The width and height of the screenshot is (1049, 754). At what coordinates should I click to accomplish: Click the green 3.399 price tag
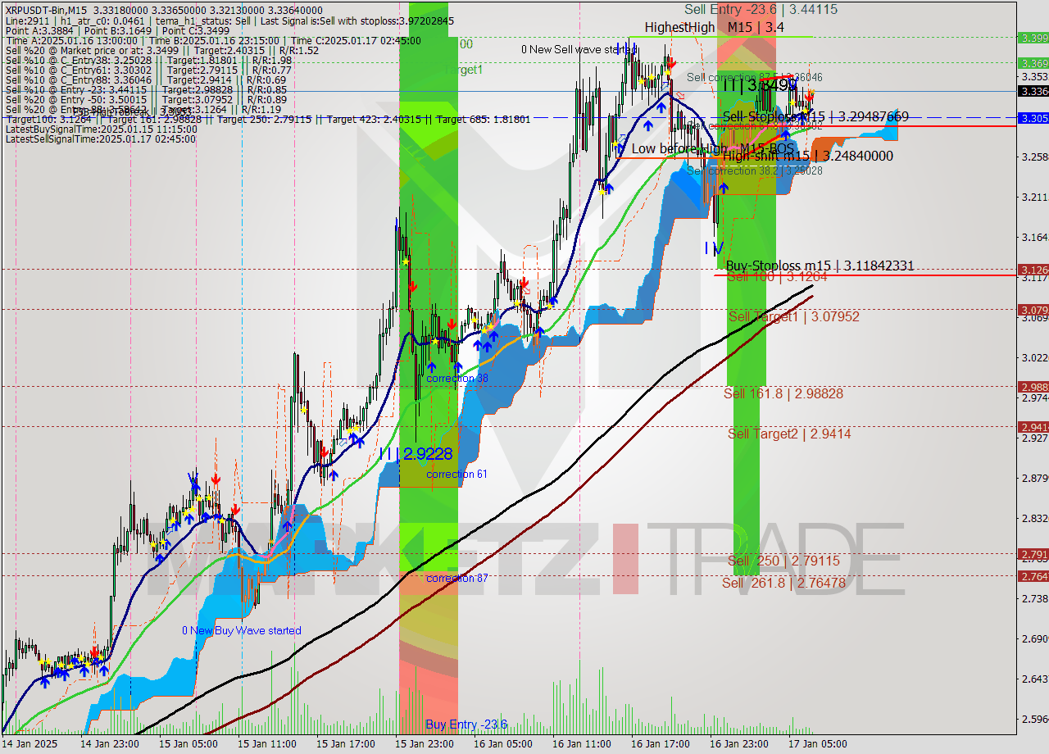coord(1033,38)
